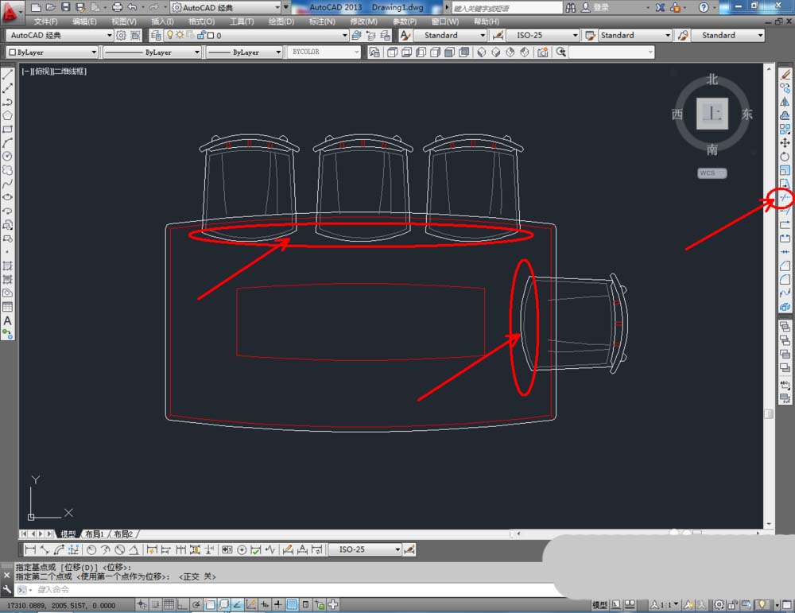Select the Multiline Text tool
The image size is (795, 613).
[8, 320]
